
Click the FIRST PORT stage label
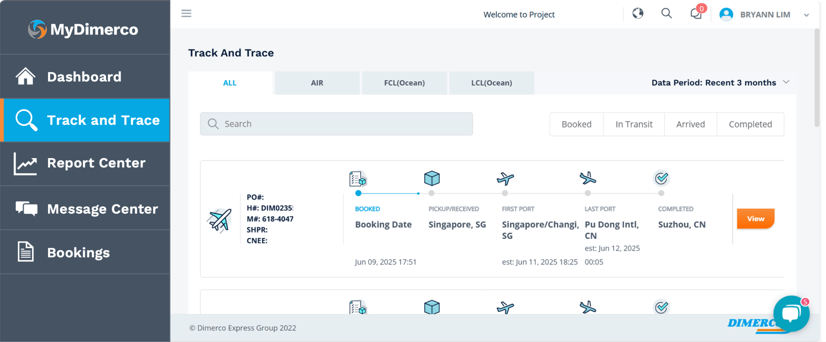pyautogui.click(x=518, y=209)
